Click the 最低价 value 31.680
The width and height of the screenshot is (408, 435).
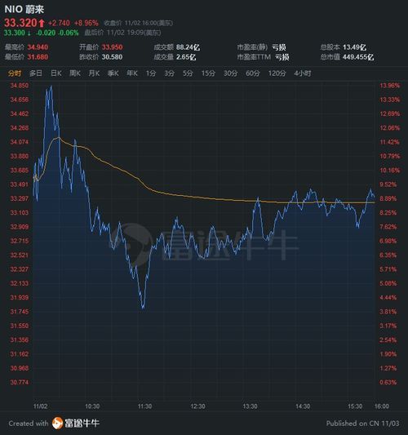(38, 57)
